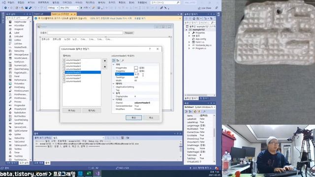Choose the ListBox control in the toolbox

point(18,40)
